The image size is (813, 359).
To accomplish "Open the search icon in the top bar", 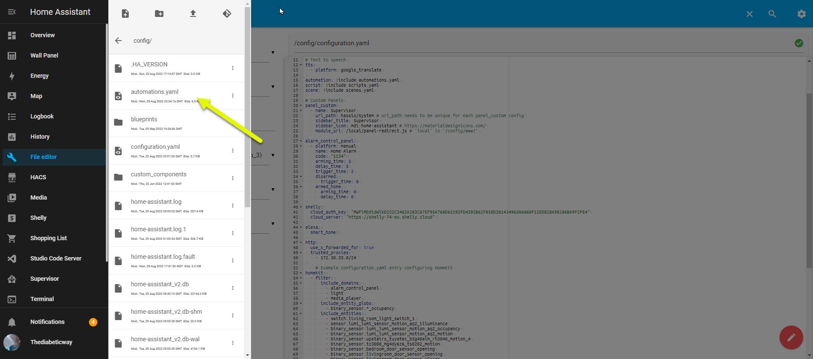I will pos(772,14).
